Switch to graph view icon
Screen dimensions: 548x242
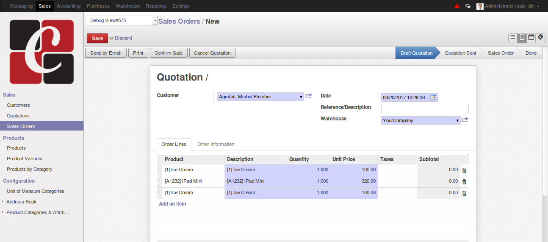(540, 38)
